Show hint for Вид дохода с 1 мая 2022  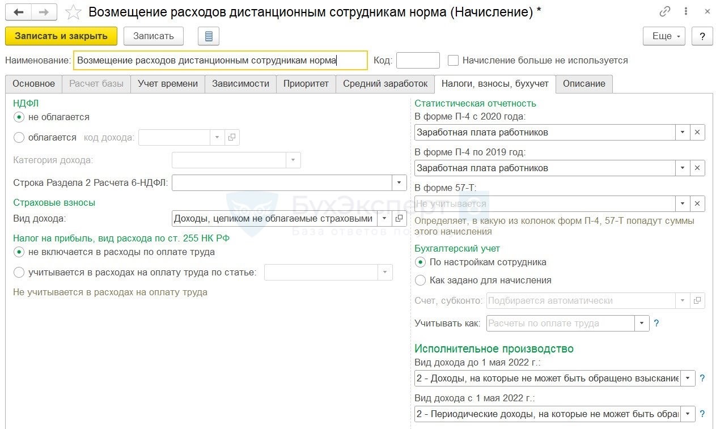click(x=702, y=414)
